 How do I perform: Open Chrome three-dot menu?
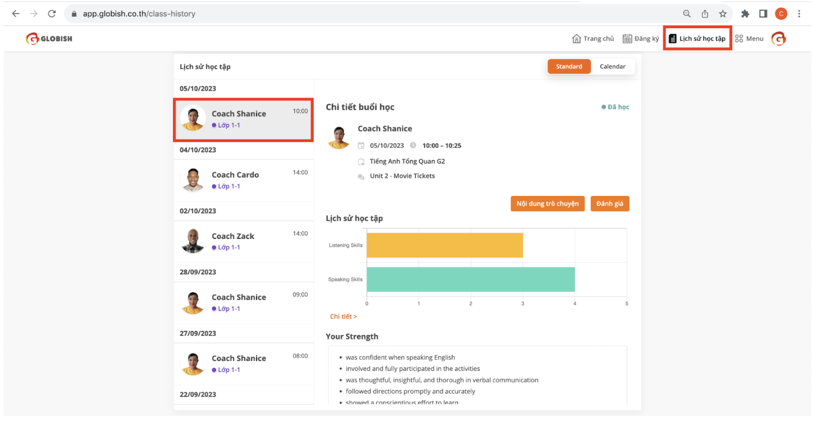click(x=799, y=14)
